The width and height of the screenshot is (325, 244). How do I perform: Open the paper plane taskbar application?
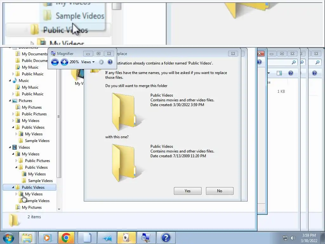tap(107, 238)
